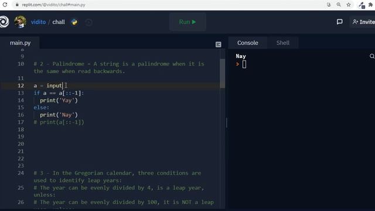Screen dimensions: 375x211
Task: Click line number 12 in the gutter
Action: pyautogui.click(x=21, y=86)
